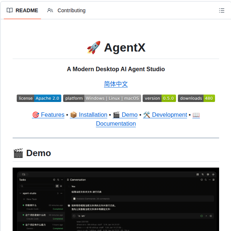Jump to the Installation section link

(88, 115)
